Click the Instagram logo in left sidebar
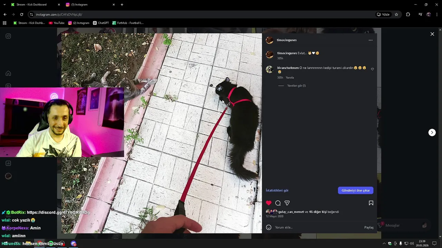Screen dimensions: 442x248 click(8, 36)
